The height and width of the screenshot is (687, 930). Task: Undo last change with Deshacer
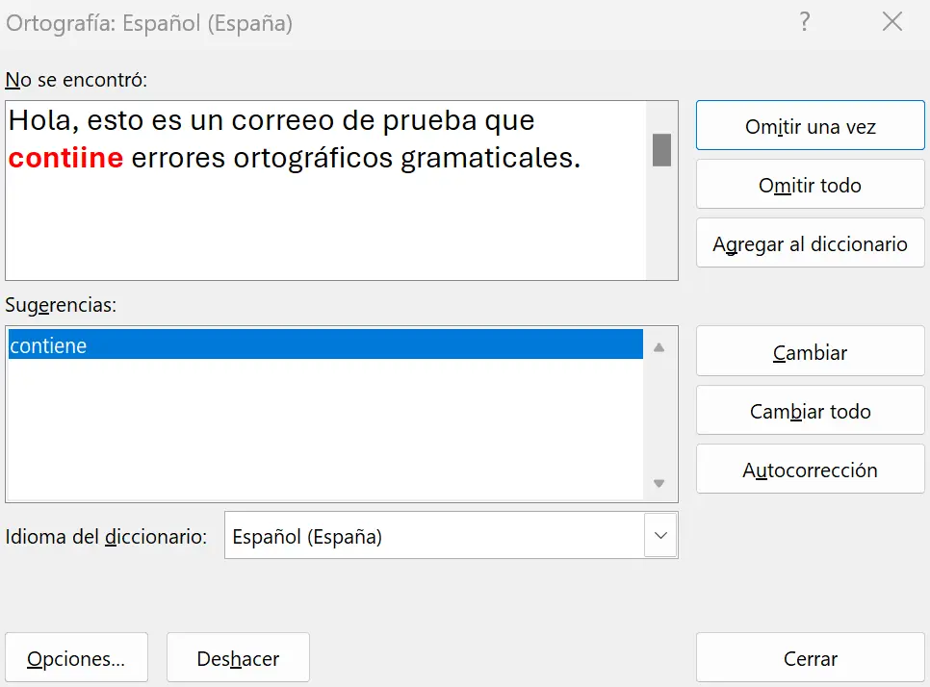238,657
